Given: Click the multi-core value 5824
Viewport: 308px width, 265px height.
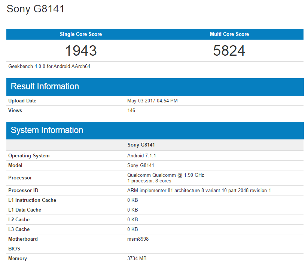Looking at the screenshot, I should (229, 50).
